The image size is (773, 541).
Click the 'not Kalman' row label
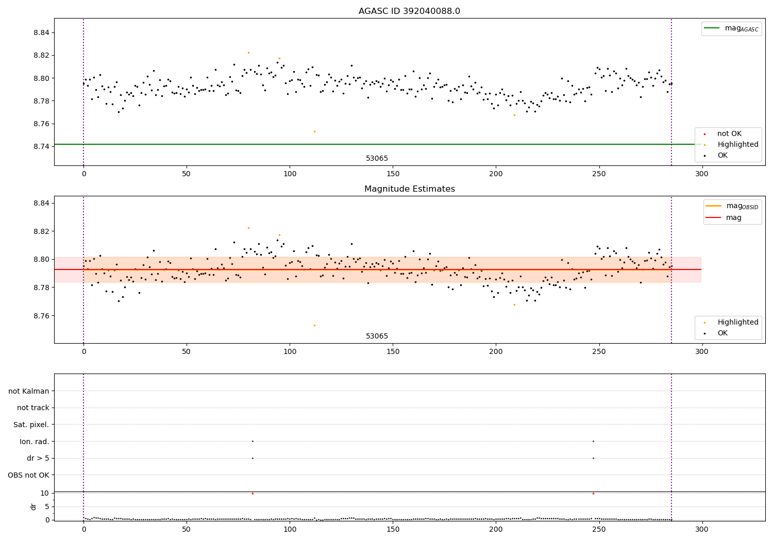[29, 391]
